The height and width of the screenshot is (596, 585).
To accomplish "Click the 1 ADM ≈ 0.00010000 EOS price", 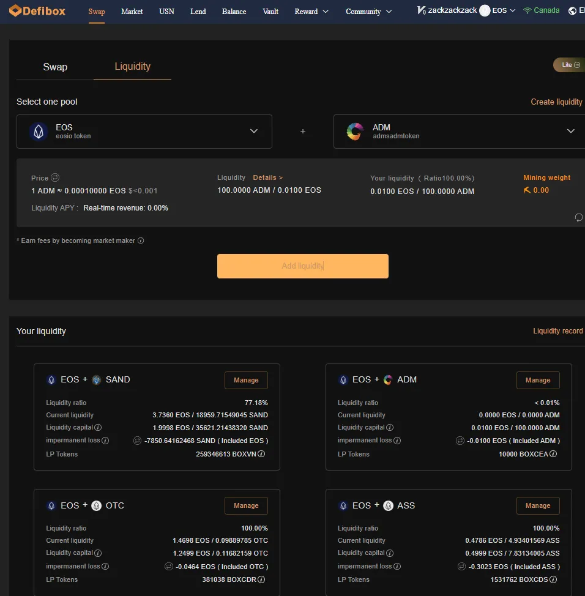I will click(x=78, y=190).
